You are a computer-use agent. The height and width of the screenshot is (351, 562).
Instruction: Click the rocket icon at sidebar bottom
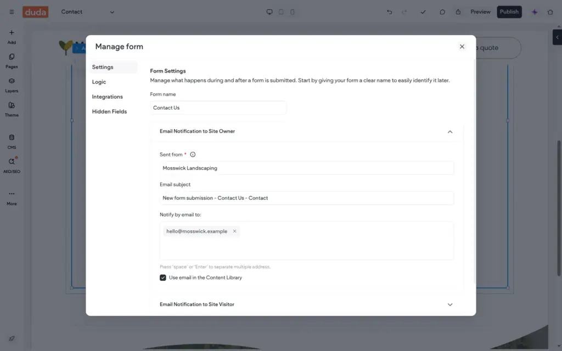(x=12, y=338)
